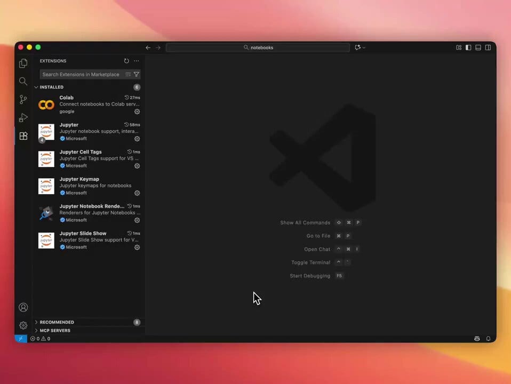Image resolution: width=511 pixels, height=384 pixels.
Task: Open Extensions views and more actions menu
Action: [136, 61]
